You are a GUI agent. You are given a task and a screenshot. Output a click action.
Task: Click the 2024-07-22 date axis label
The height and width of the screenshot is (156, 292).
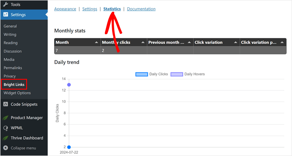(69, 152)
